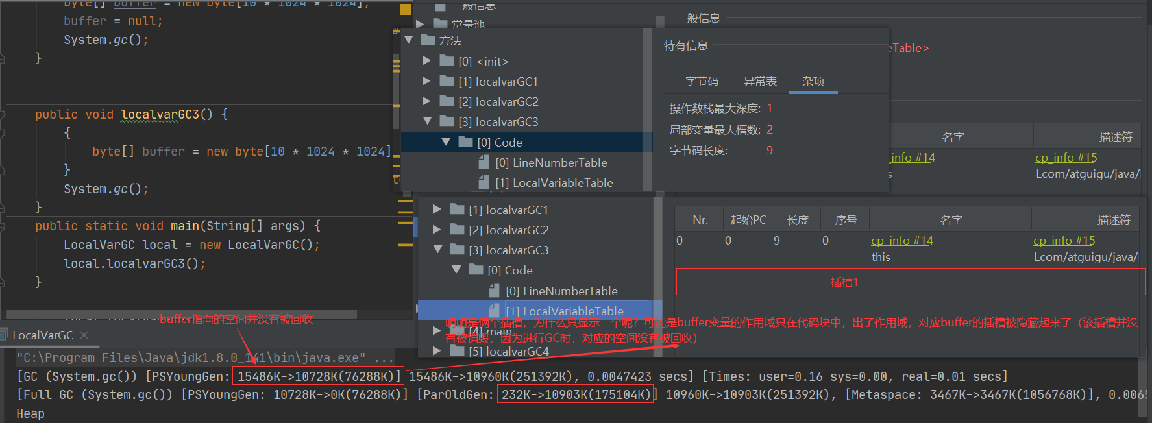Collapse the highlighted [0] Code node
This screenshot has height=423, width=1152.
(x=446, y=141)
